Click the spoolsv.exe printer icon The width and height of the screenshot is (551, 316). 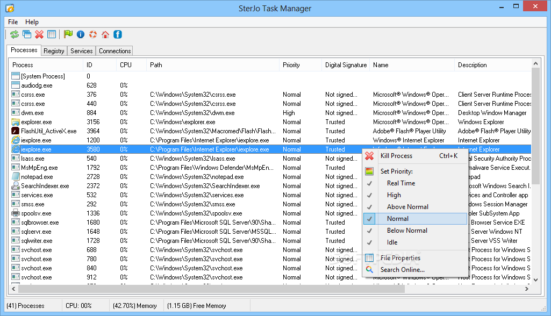coord(16,213)
